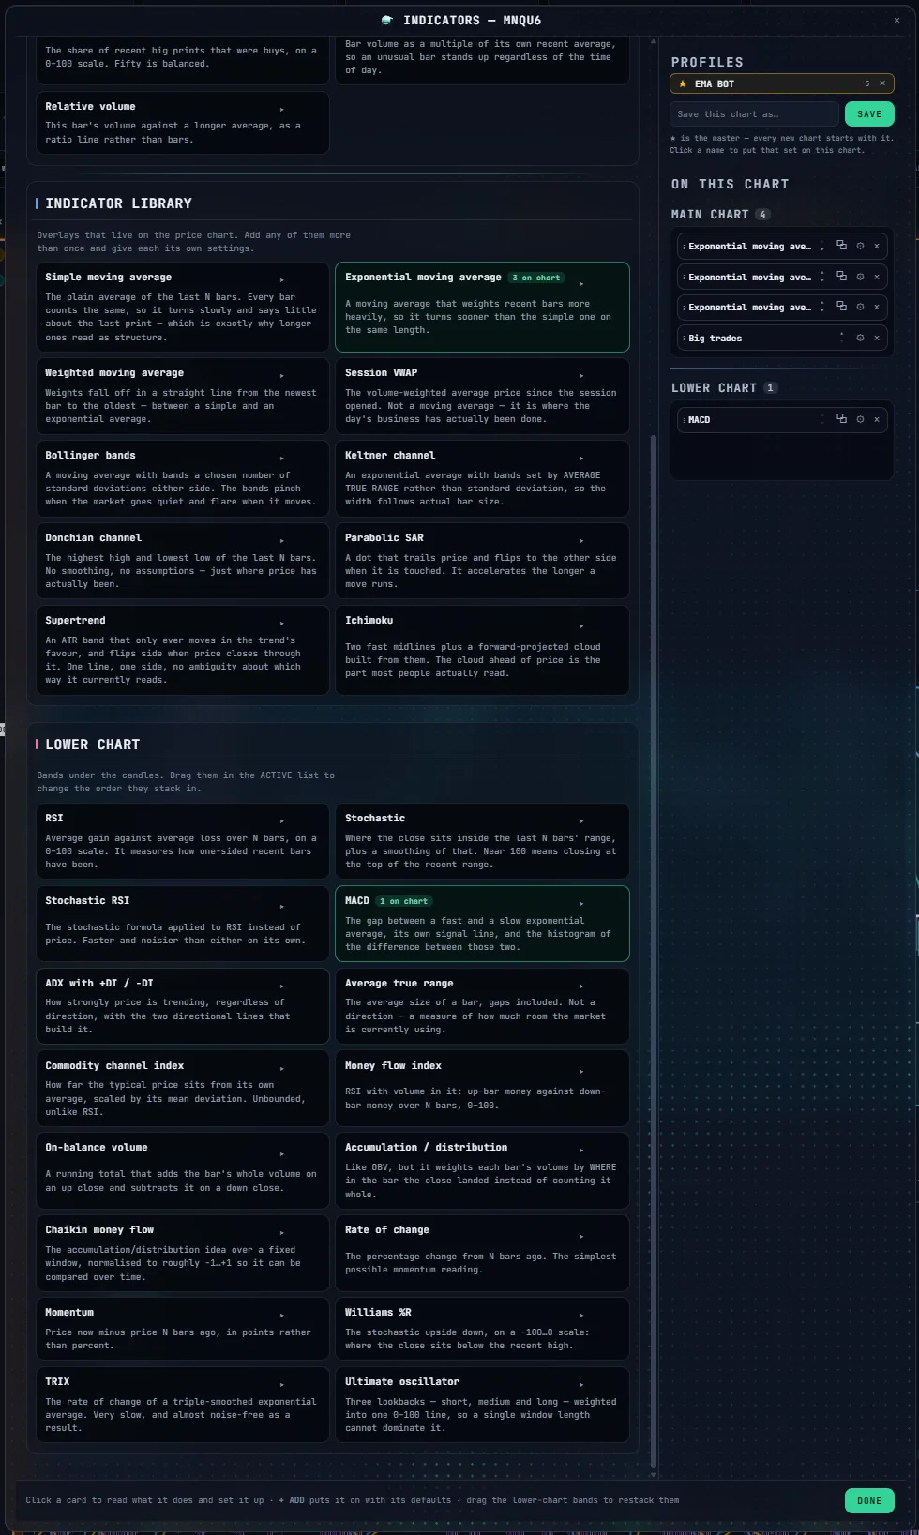
Task: Open the Stochastic card
Action: (482, 841)
